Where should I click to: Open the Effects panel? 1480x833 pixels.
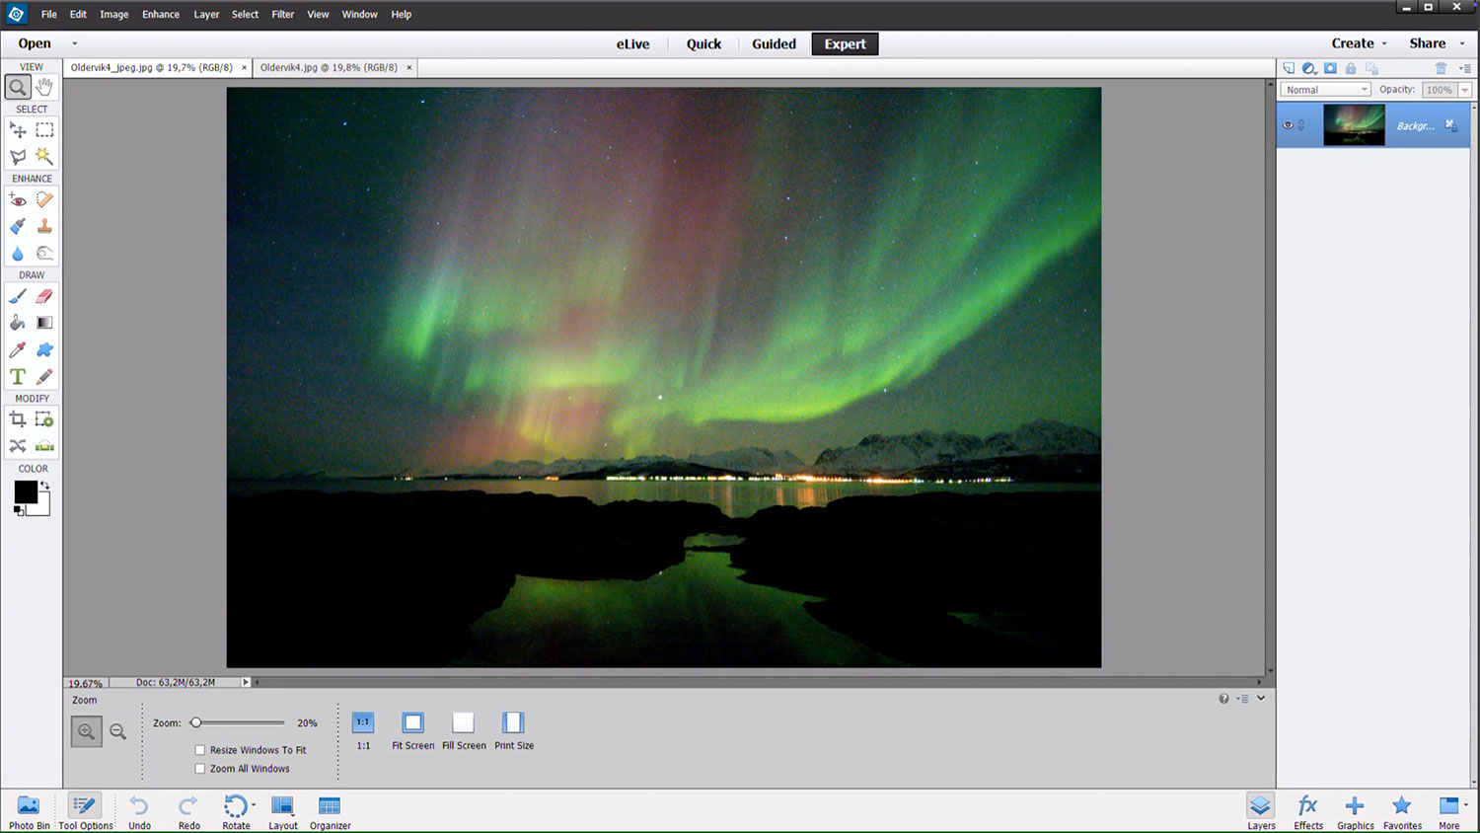pos(1308,811)
